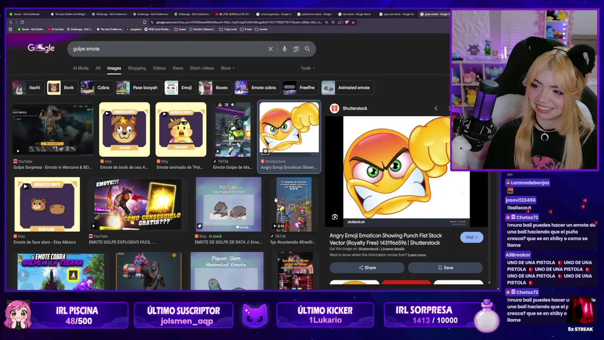Open the News tab

pos(178,68)
